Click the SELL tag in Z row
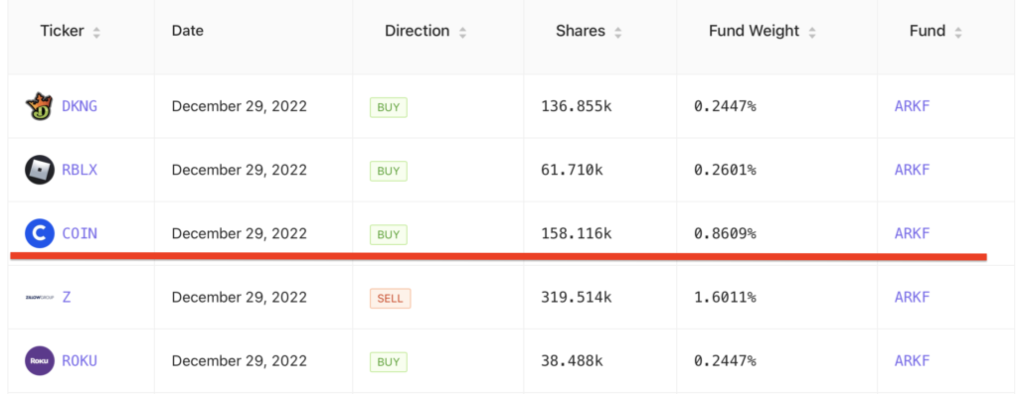This screenshot has width=1018, height=394. click(x=390, y=298)
